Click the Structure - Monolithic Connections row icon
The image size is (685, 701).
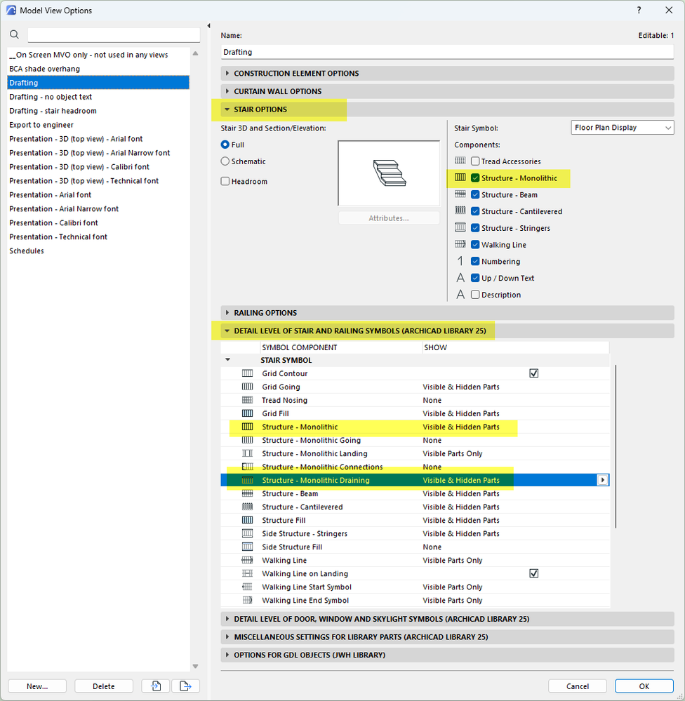click(x=247, y=467)
